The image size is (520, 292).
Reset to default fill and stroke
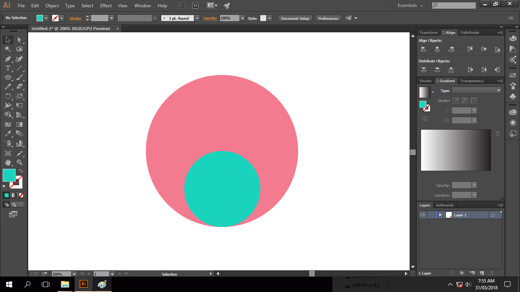coord(5,187)
